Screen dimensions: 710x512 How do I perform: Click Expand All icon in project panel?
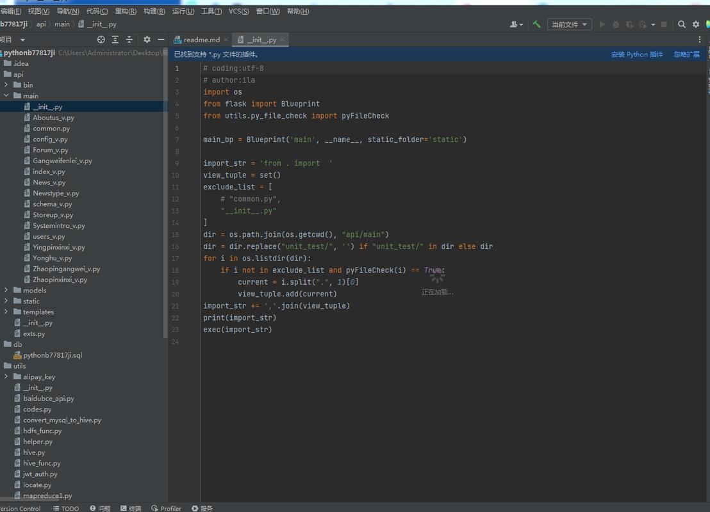coord(115,40)
